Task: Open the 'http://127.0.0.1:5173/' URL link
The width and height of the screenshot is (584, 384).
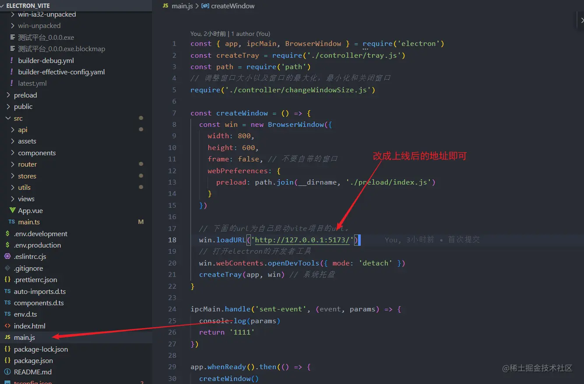Action: (x=302, y=240)
